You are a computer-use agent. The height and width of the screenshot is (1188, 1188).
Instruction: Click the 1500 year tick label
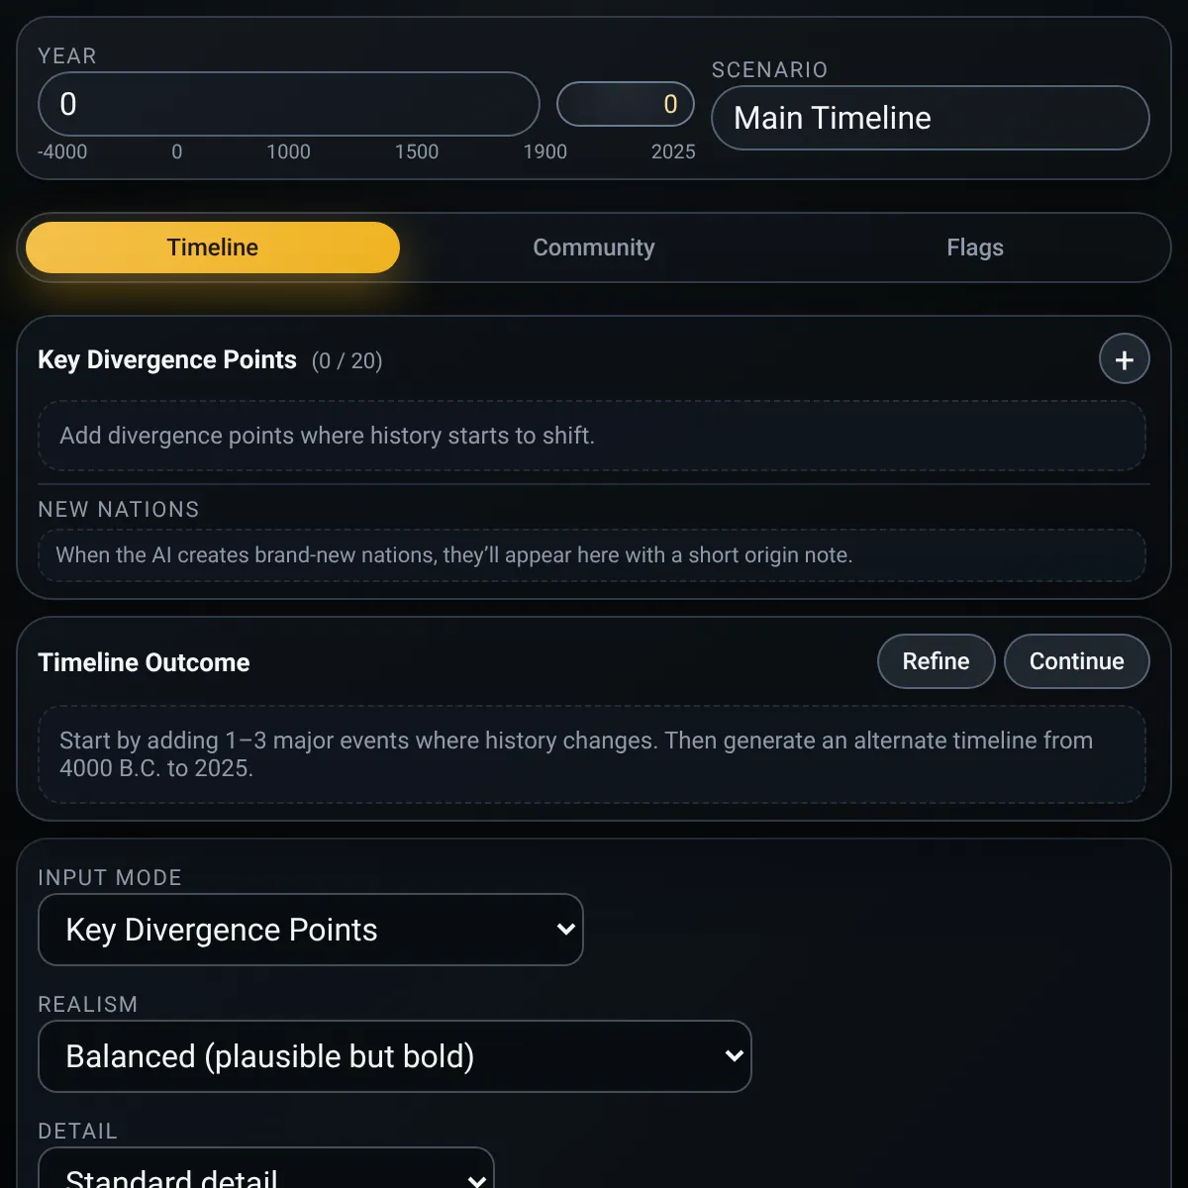coord(417,151)
